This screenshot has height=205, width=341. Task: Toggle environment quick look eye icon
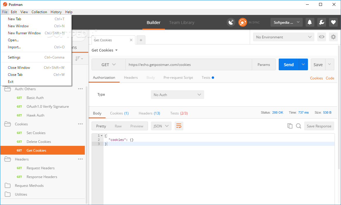click(x=322, y=37)
